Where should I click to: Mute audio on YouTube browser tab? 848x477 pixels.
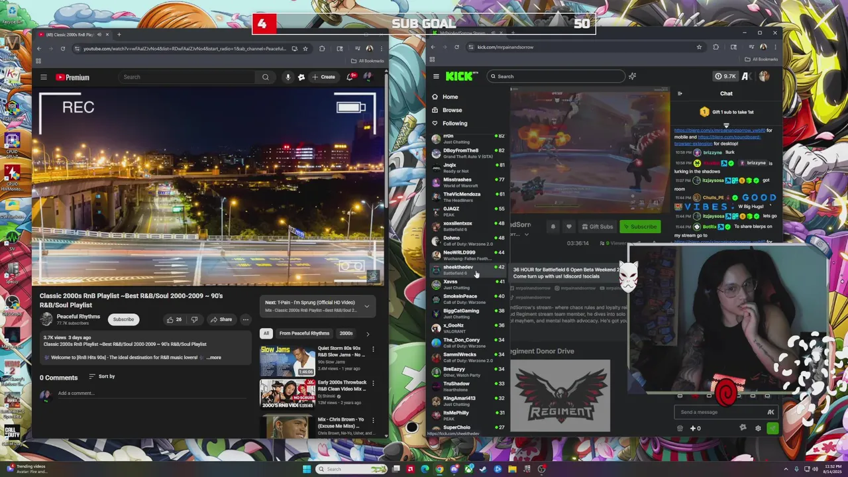99,34
